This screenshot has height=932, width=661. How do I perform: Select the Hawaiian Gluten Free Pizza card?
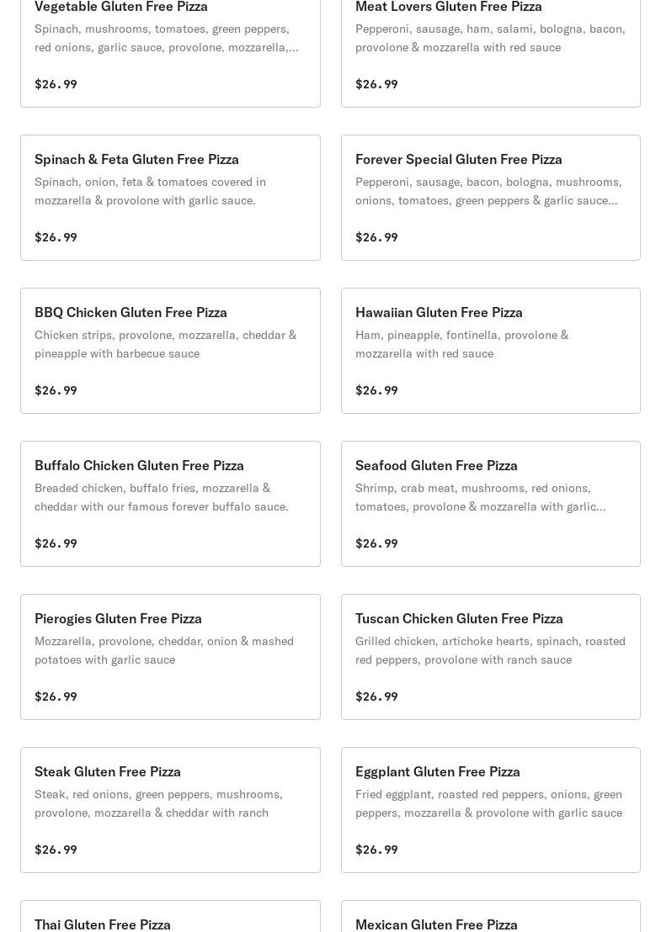[439, 312]
